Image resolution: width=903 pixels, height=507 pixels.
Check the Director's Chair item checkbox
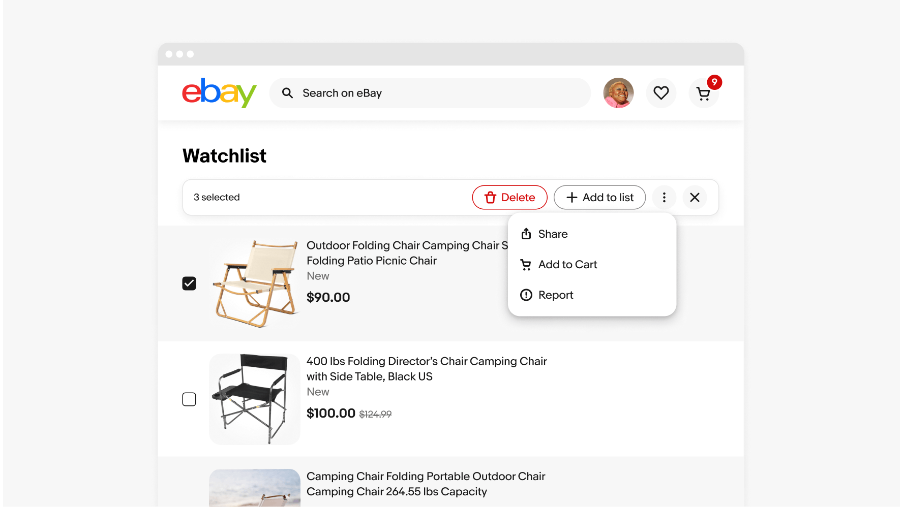pos(189,399)
